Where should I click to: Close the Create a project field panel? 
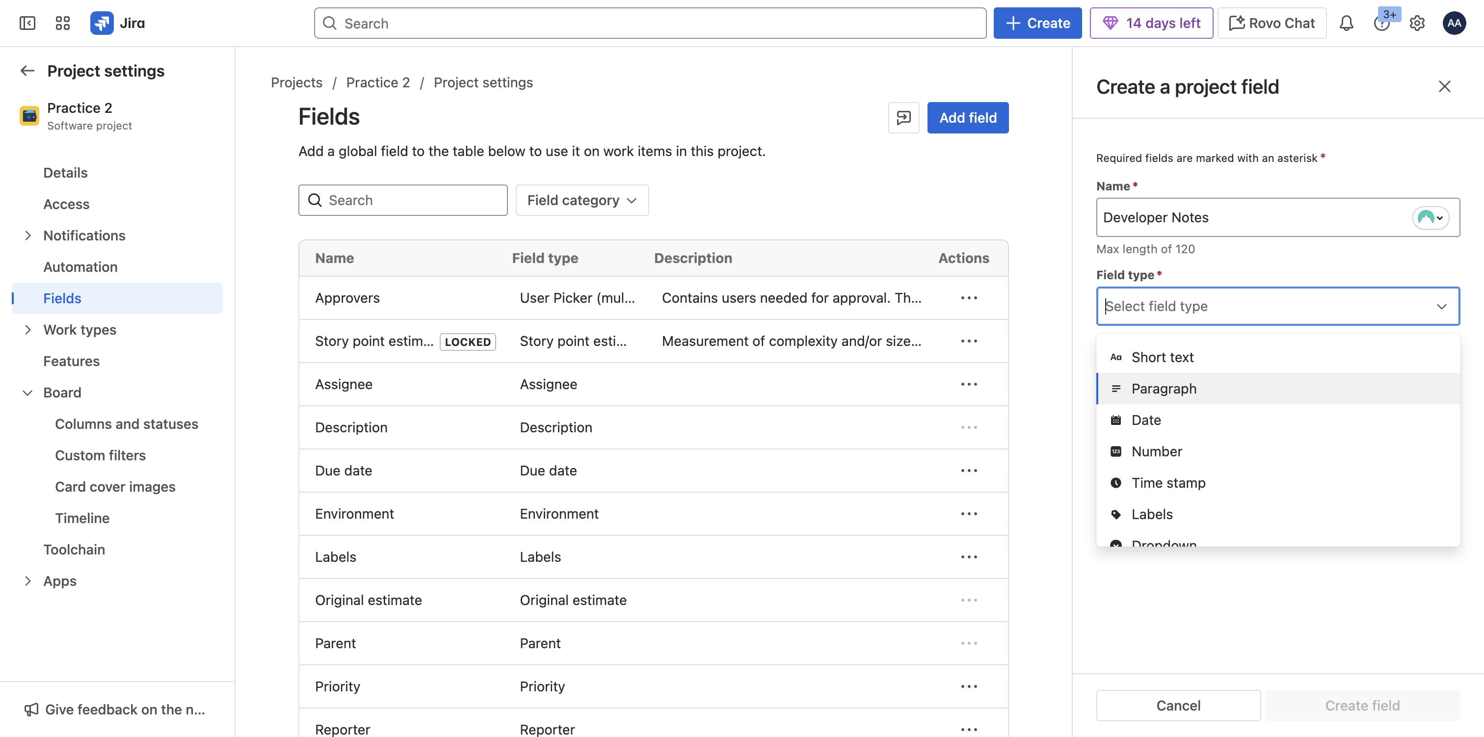(x=1444, y=86)
